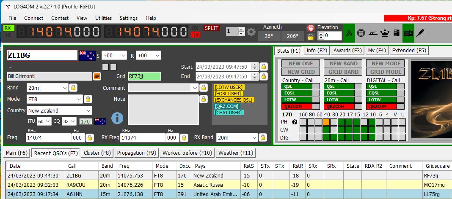Screen dimensions: 452x199
Task: Click the 26° azimuth button
Action: (x=268, y=36)
